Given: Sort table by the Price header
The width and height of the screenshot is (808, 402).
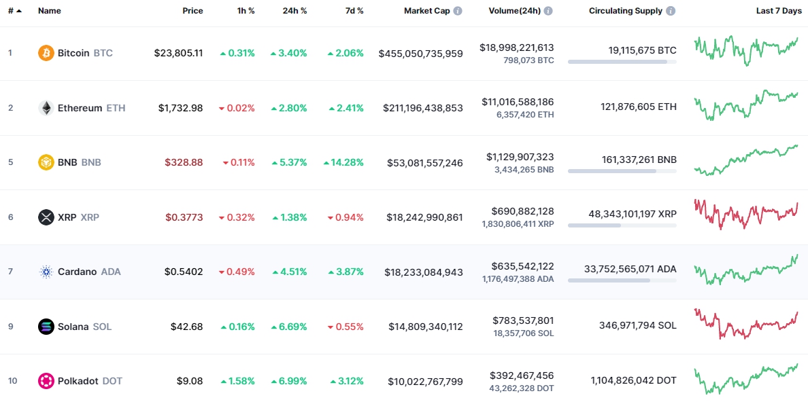Looking at the screenshot, I should tap(192, 11).
